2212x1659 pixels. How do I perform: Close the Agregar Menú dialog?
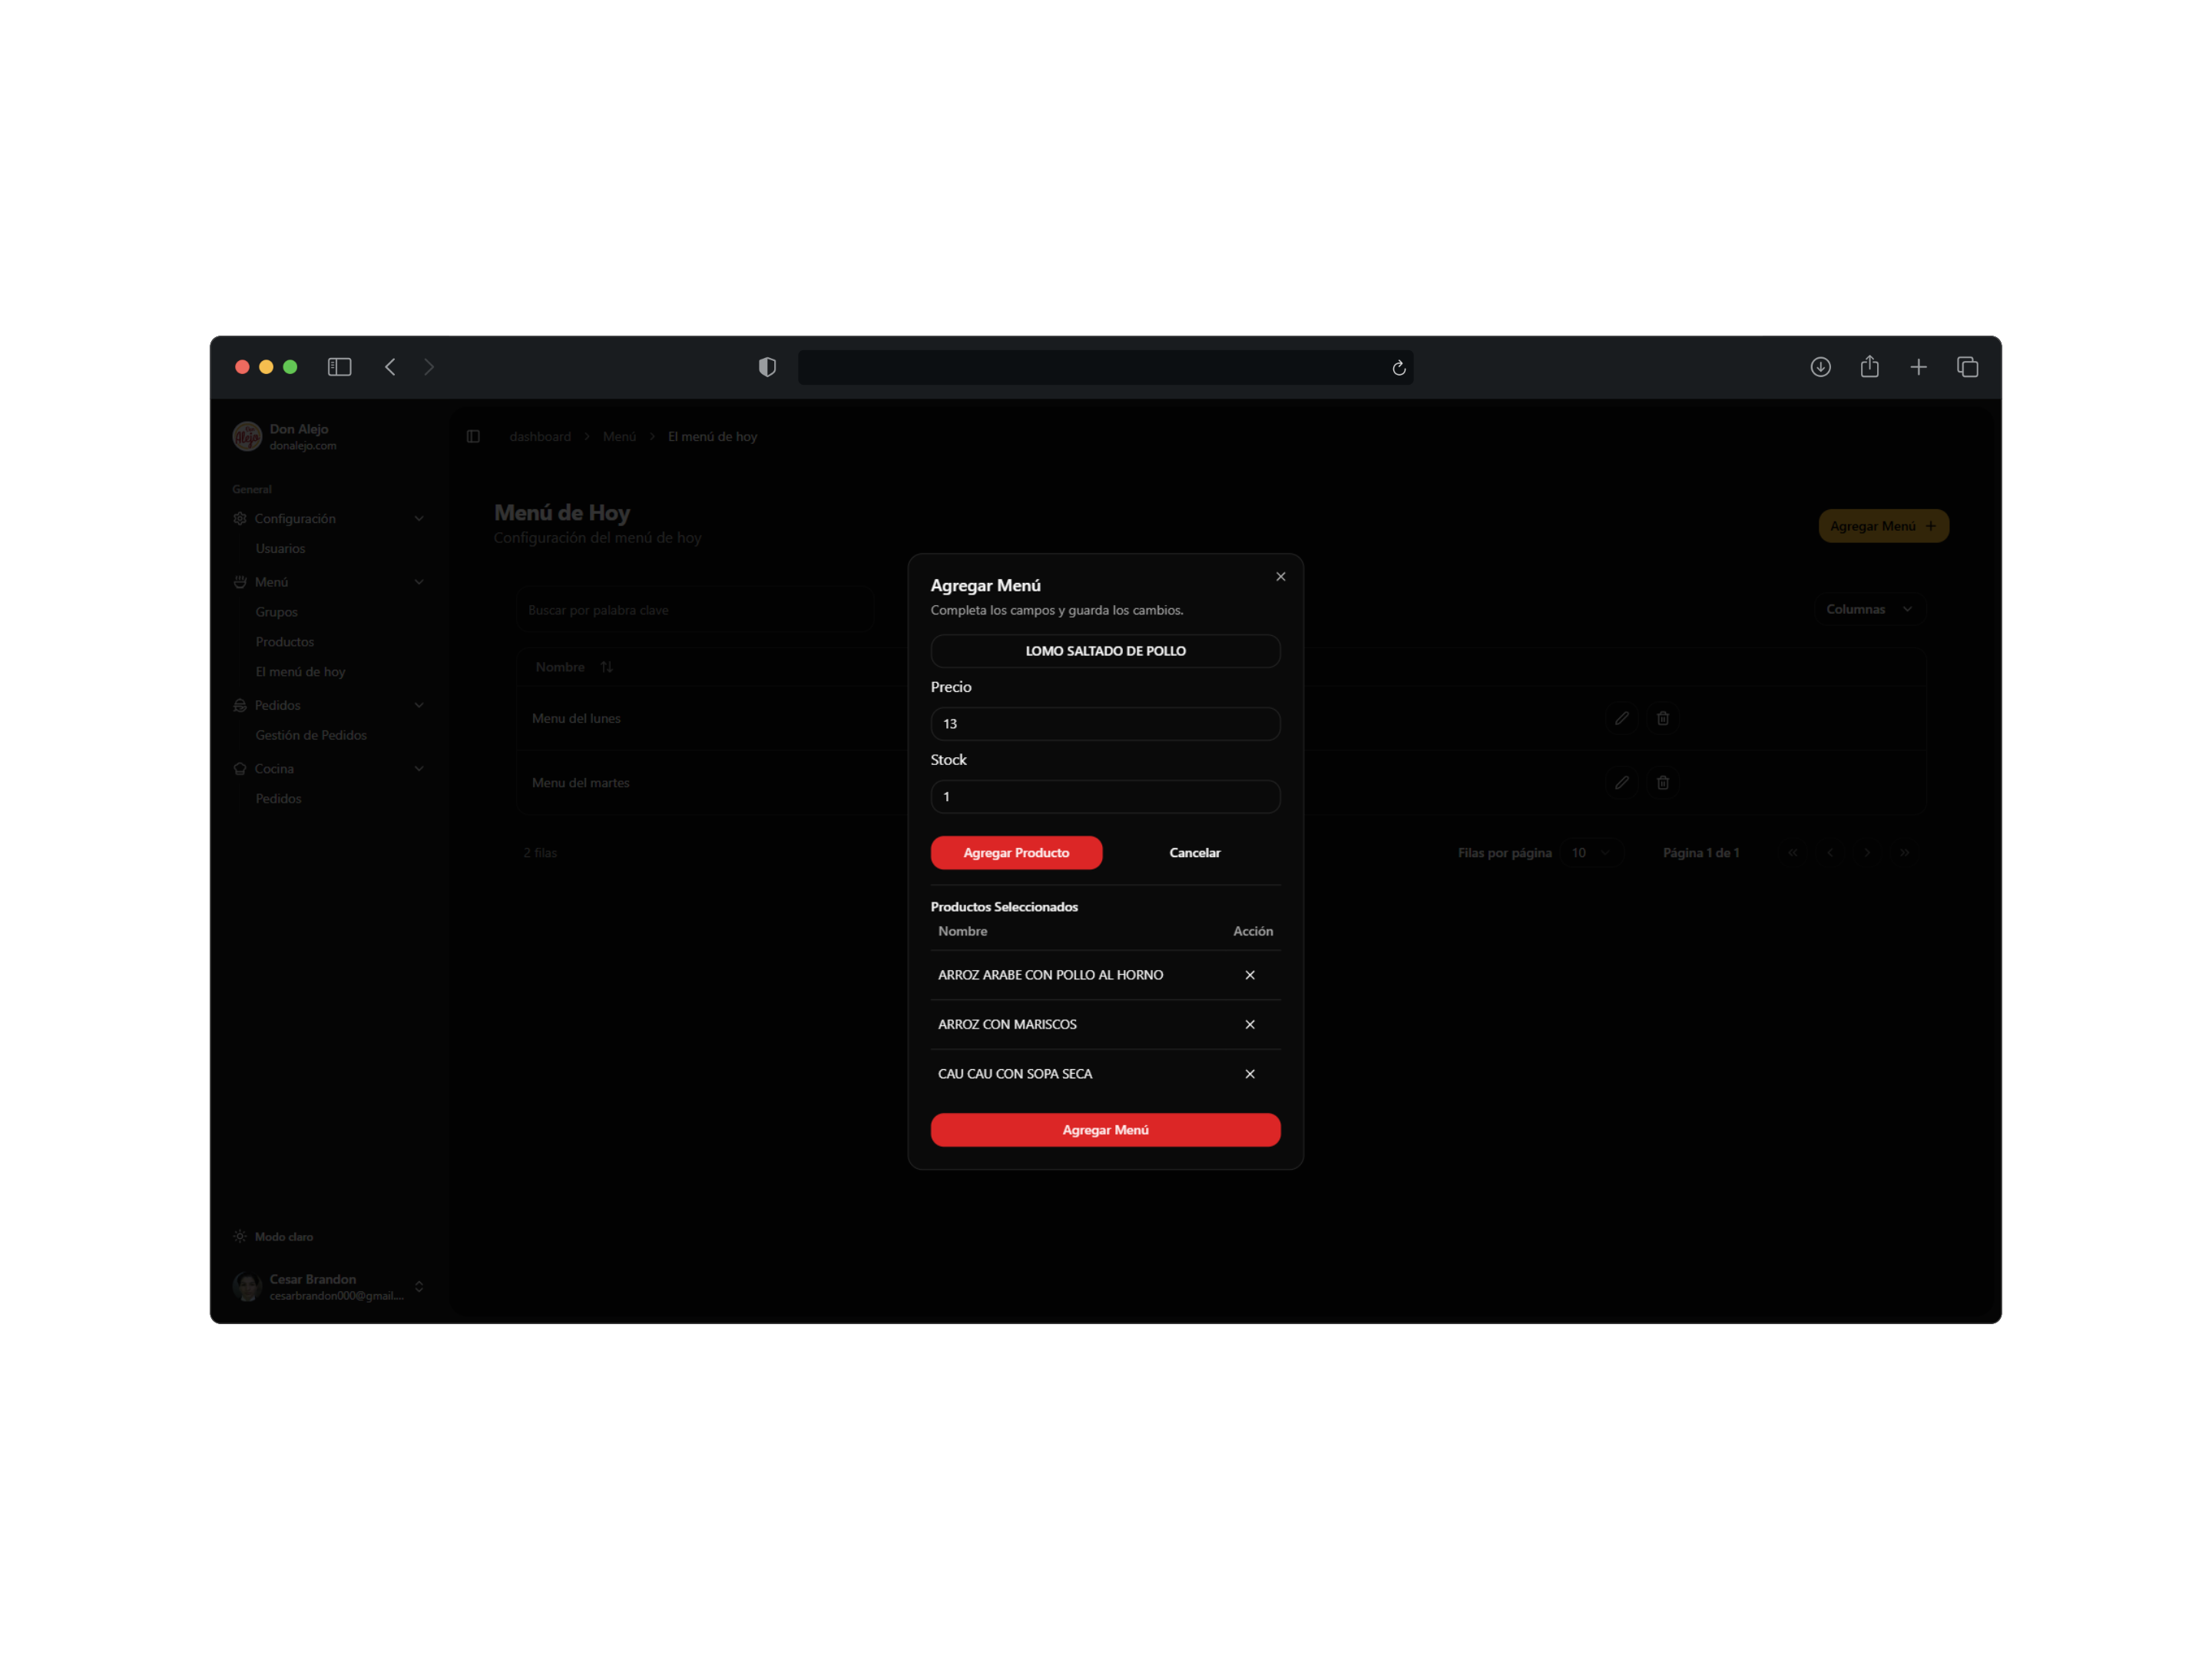(x=1280, y=577)
